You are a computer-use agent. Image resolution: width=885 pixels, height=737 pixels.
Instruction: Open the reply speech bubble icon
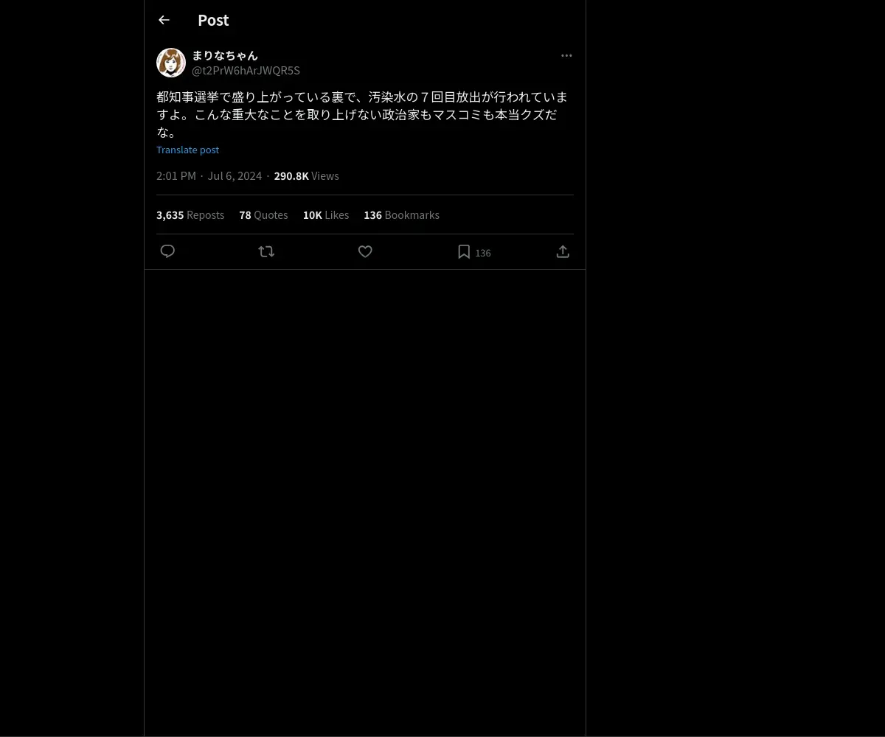click(167, 251)
